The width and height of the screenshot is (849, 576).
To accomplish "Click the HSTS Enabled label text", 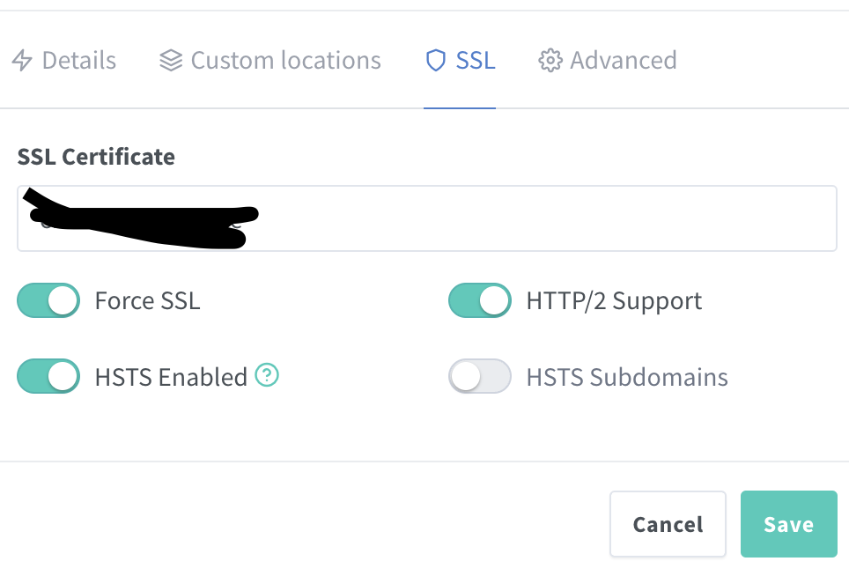I will tap(171, 377).
